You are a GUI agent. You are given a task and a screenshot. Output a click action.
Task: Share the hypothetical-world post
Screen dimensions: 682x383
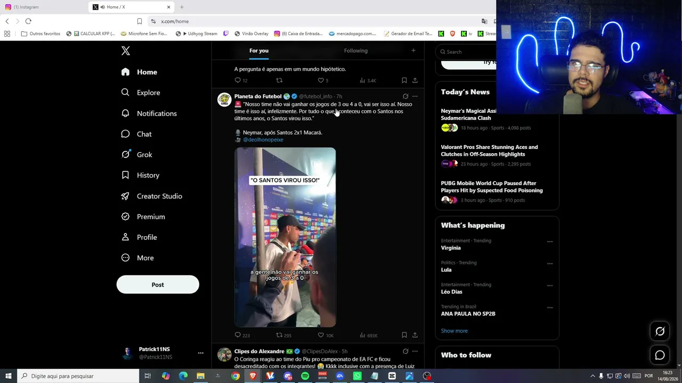[x=415, y=80]
